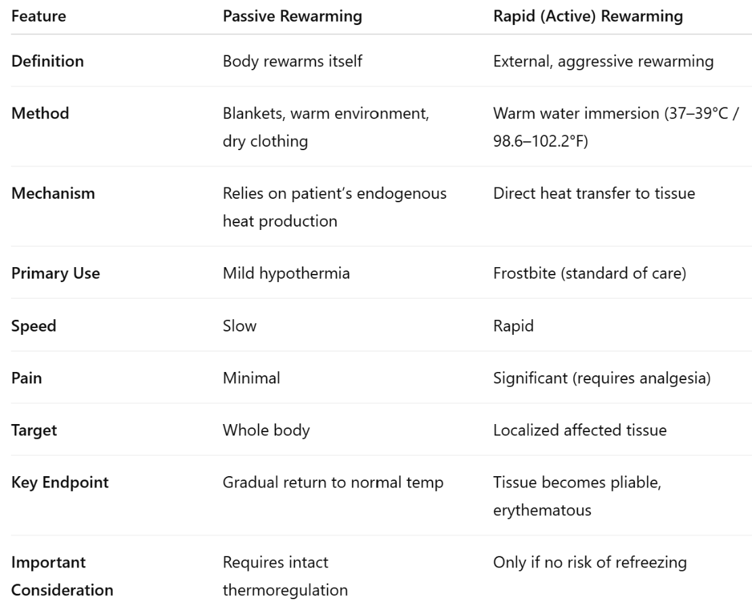Image resolution: width=752 pixels, height=608 pixels.
Task: Click the Primary Use row label
Action: [56, 274]
